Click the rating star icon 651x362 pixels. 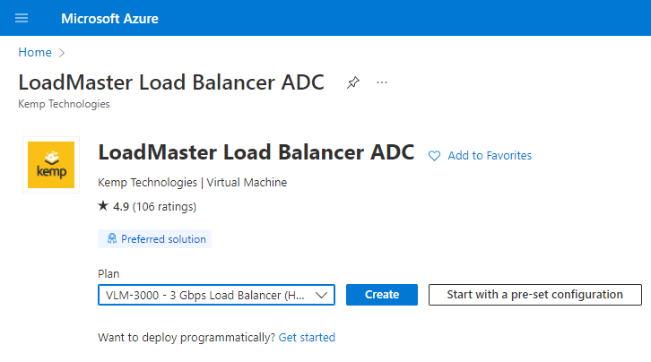tap(103, 206)
